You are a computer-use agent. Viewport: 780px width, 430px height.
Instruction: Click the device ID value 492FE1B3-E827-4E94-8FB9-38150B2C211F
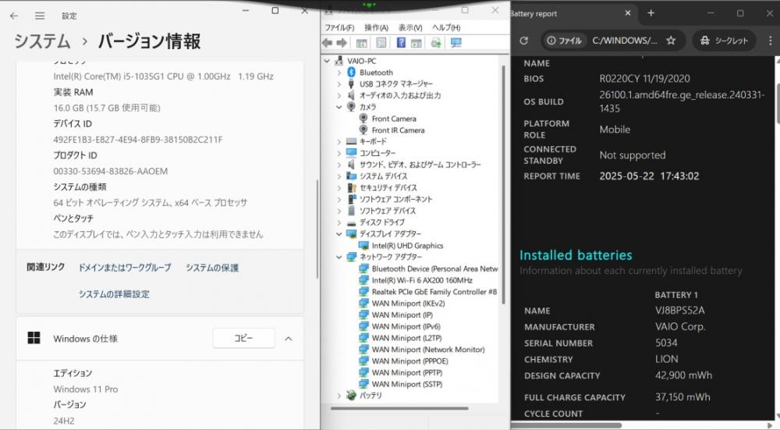tap(138, 140)
